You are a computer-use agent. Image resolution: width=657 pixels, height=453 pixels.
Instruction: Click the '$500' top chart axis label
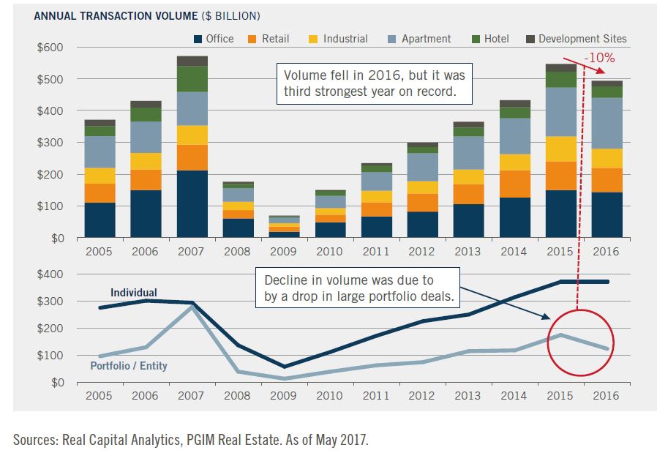coord(50,79)
